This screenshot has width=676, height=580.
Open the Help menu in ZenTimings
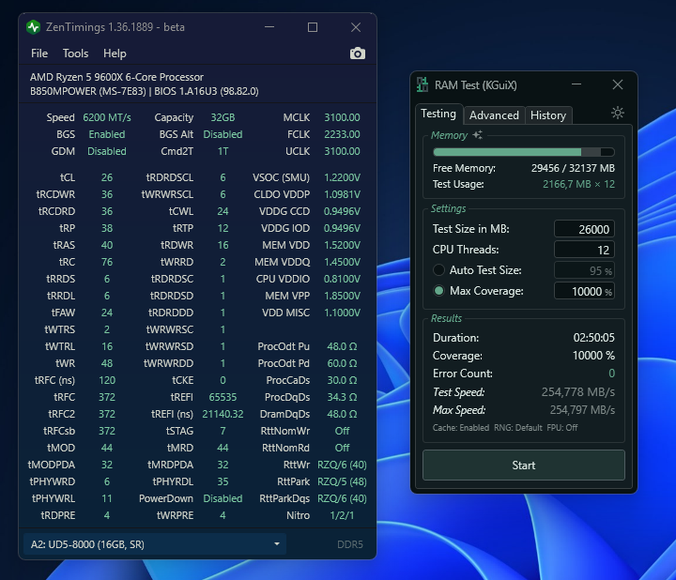[115, 53]
